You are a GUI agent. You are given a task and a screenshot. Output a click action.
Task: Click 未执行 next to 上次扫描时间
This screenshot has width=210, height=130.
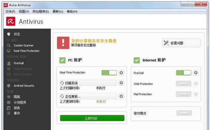click(x=101, y=88)
